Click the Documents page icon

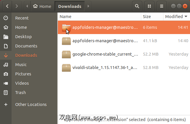point(6,46)
